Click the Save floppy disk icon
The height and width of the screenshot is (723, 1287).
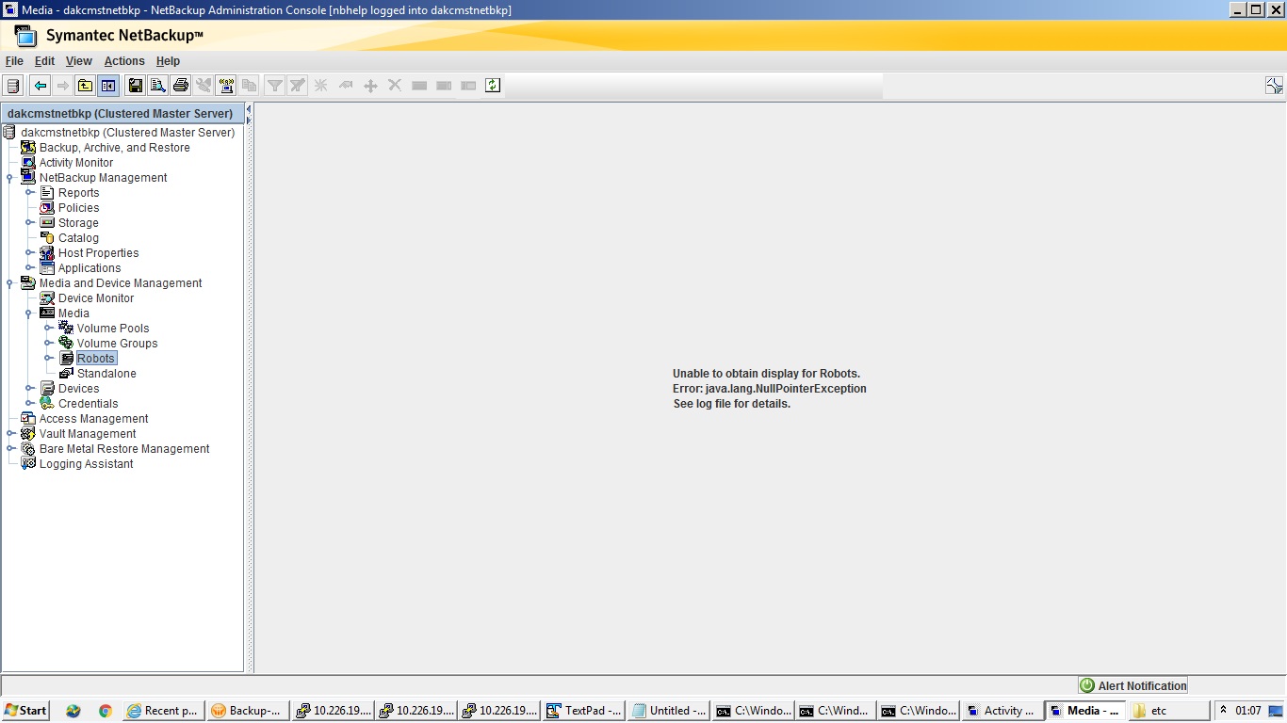(x=135, y=86)
